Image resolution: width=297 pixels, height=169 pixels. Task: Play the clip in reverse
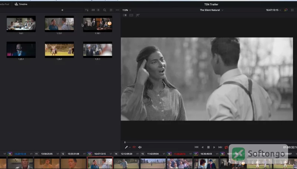tap(202, 147)
